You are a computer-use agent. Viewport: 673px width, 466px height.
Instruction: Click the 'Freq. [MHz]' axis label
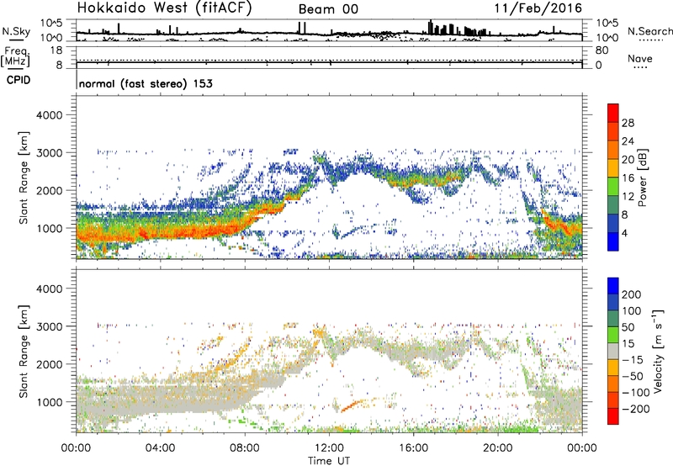point(16,56)
